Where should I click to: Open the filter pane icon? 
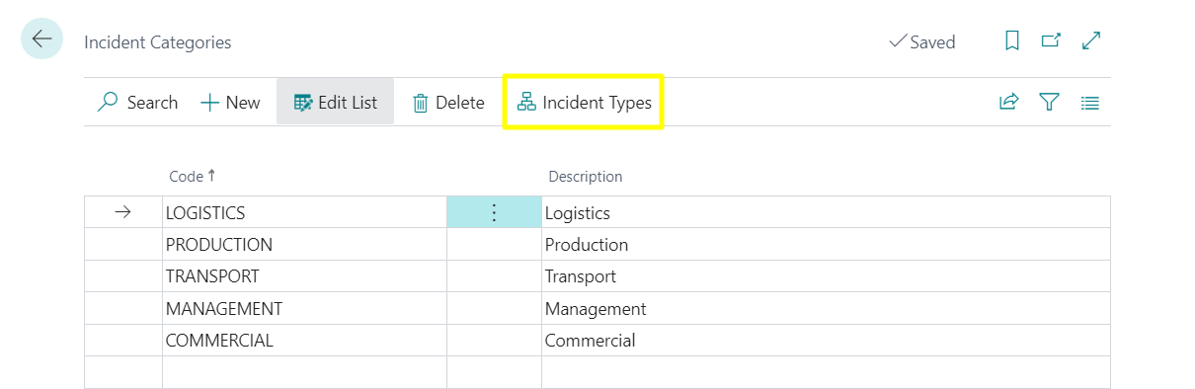click(x=1049, y=102)
